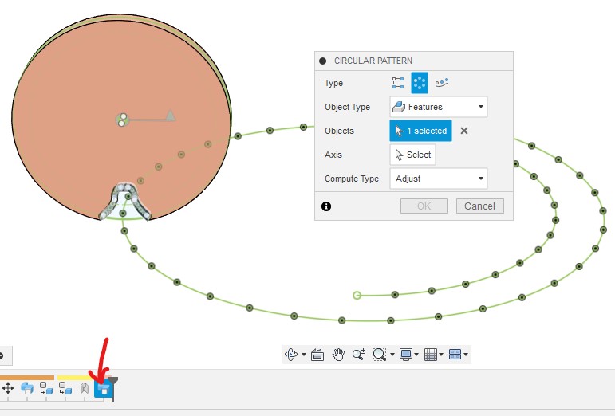Screen dimensions: 615x416
Task: Select the highlighted blue timeline feature
Action: pos(102,389)
